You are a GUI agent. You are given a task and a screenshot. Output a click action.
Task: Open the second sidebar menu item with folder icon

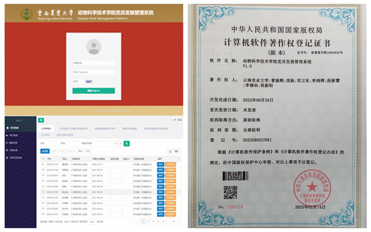click(x=20, y=135)
